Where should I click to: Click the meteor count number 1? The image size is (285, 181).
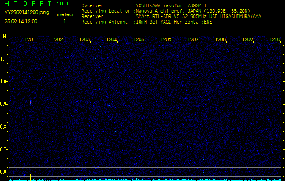click(x=65, y=21)
